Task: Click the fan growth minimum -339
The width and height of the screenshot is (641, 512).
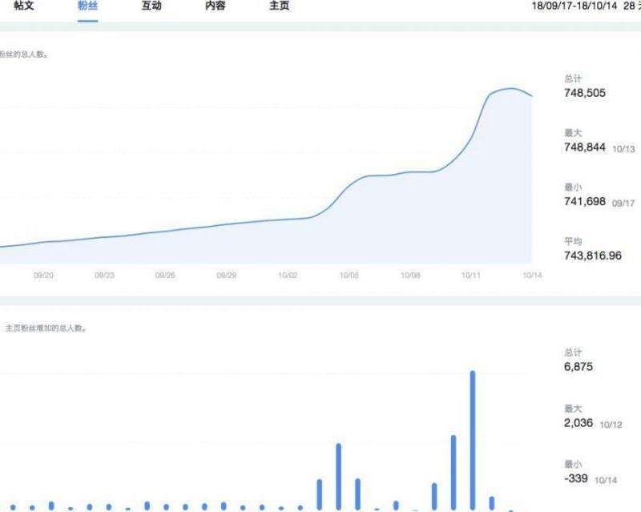Action: point(576,478)
